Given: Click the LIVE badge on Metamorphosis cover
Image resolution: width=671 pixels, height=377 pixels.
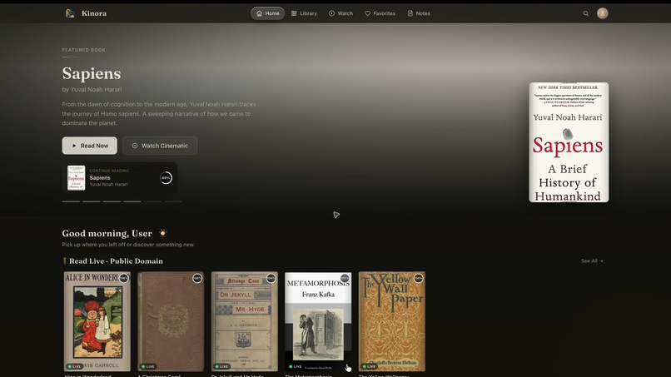Looking at the screenshot, I should [x=296, y=366].
